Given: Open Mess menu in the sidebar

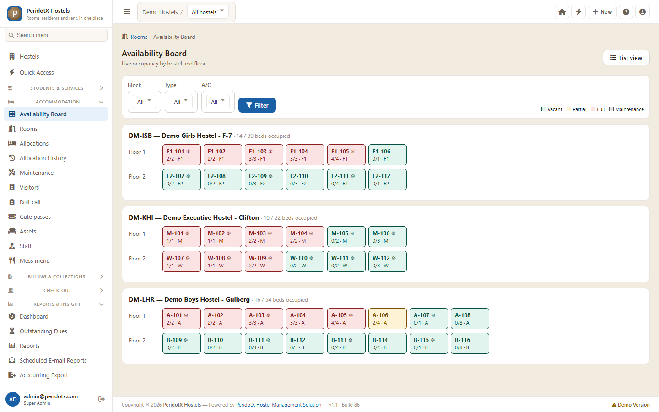Looking at the screenshot, I should pos(56,260).
